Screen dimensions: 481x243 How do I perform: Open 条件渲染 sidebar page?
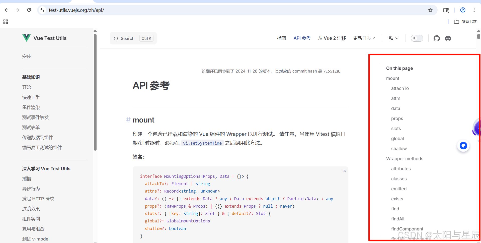click(x=31, y=107)
